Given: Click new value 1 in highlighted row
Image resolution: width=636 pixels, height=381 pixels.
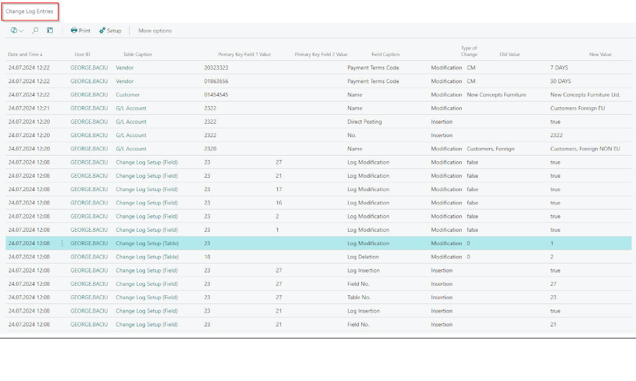Looking at the screenshot, I should tap(552, 243).
